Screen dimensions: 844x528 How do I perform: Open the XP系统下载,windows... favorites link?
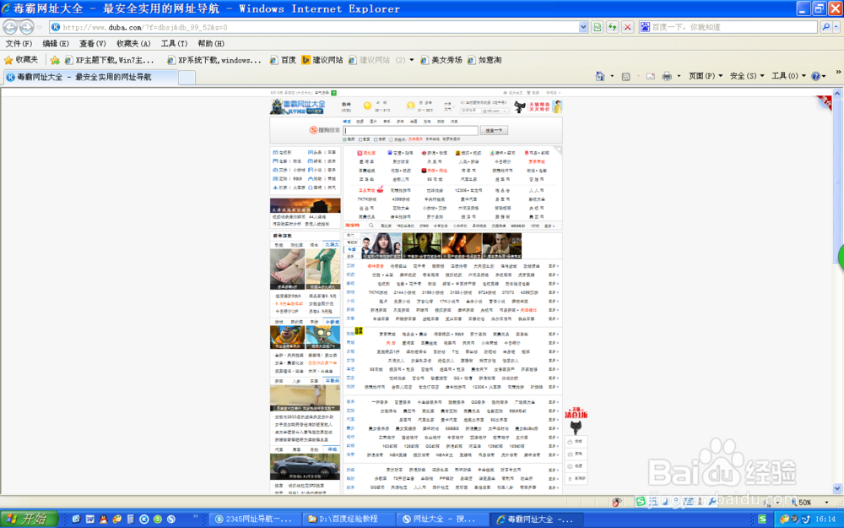[x=214, y=60]
